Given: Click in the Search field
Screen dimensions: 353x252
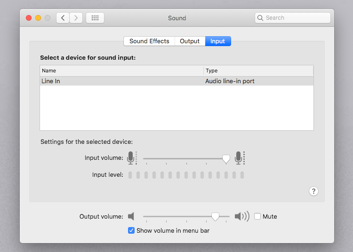Looking at the screenshot, I should click(x=292, y=18).
